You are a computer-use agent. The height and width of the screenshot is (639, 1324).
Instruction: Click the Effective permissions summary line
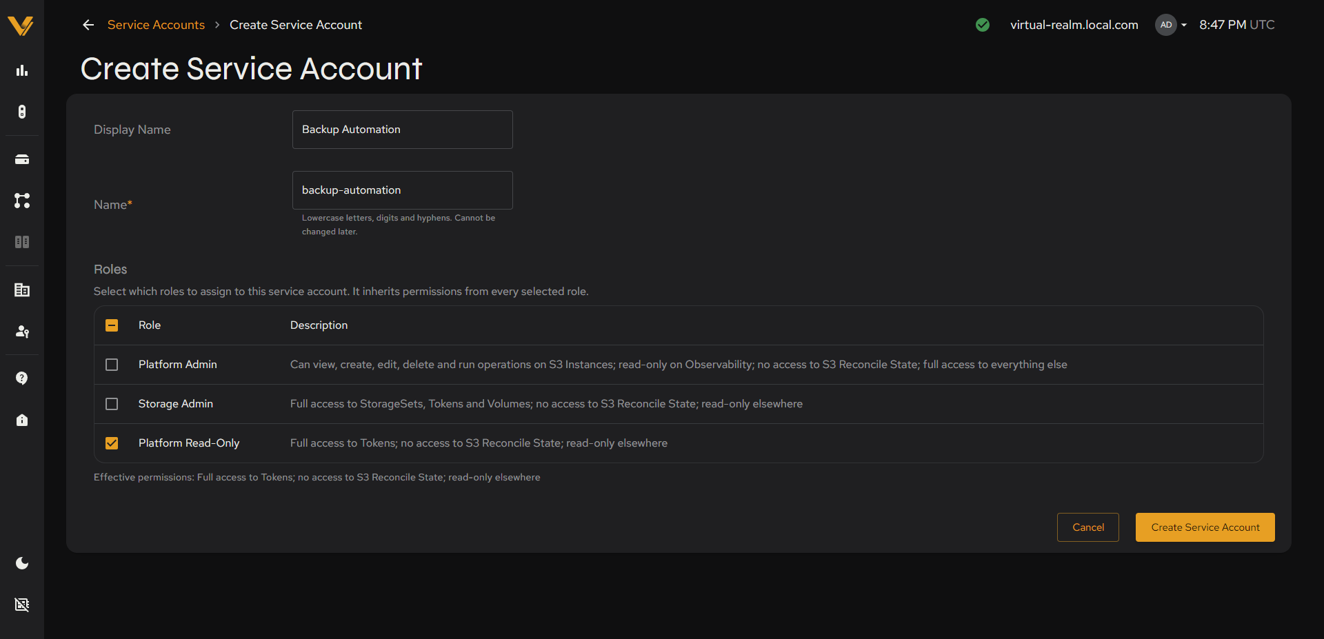[x=317, y=477]
